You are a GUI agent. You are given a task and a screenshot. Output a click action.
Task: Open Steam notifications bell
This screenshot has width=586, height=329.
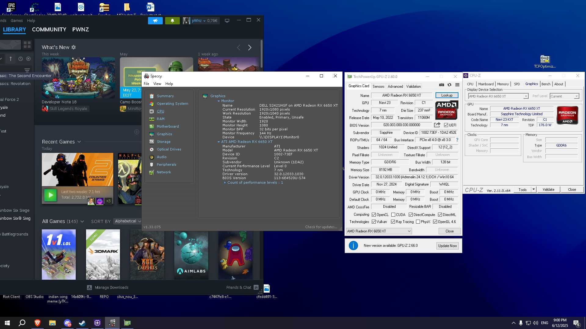tap(172, 20)
